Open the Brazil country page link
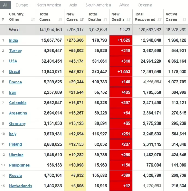 (x=14, y=72)
